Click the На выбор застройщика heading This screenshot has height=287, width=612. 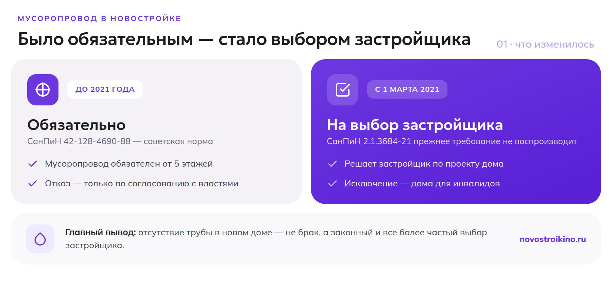click(415, 125)
